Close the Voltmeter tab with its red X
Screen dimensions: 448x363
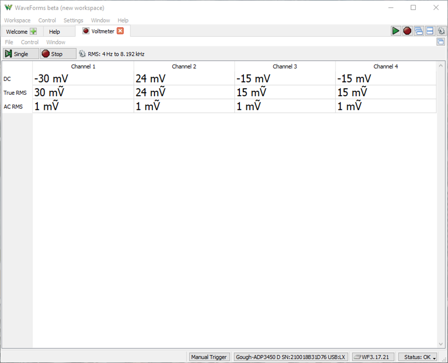(x=120, y=31)
